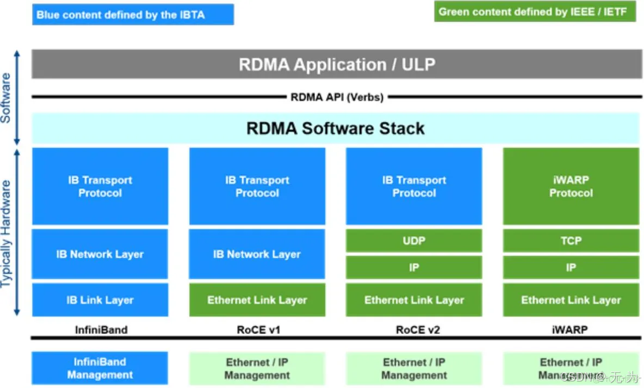Image resolution: width=644 pixels, height=388 pixels.
Task: Select the iWARP Protocol green block
Action: (570, 186)
